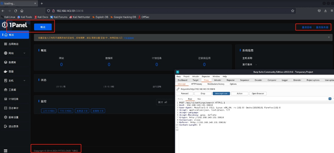This screenshot has height=153, width=334.
Task: Dismiss the security entrance warning banner
Action: 329,38
